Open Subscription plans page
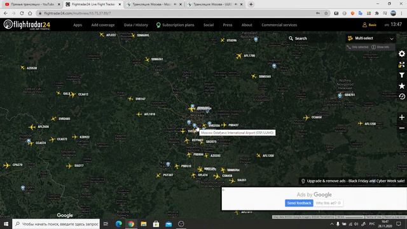This screenshot has height=229, width=407. point(176,25)
